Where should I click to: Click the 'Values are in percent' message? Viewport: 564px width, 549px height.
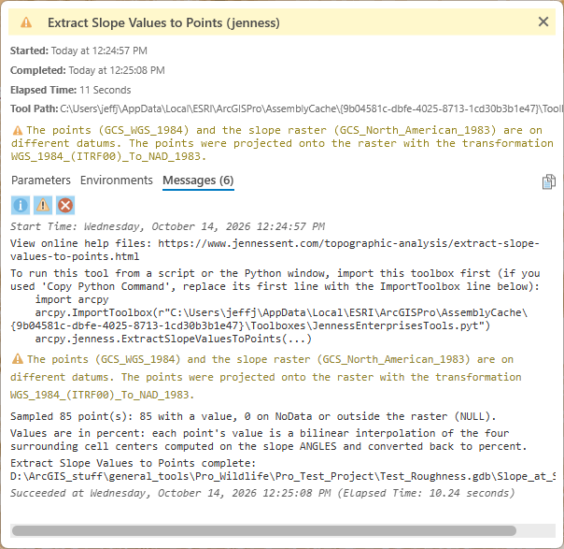click(x=269, y=440)
